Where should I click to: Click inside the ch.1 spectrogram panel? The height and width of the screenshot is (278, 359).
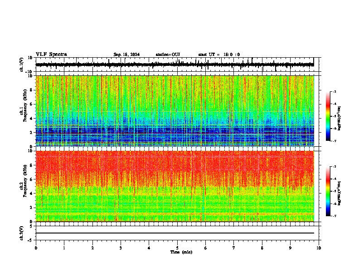click(x=175, y=111)
